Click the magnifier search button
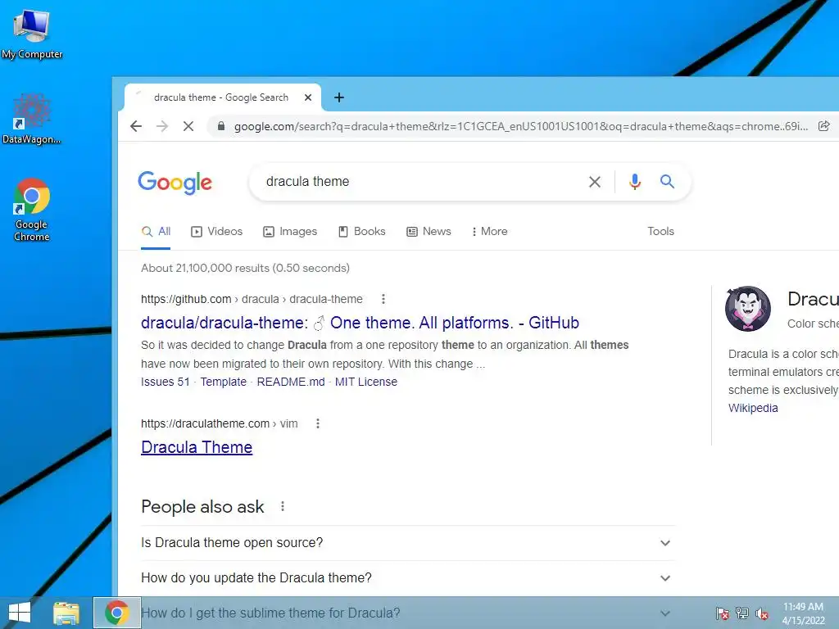Image resolution: width=839 pixels, height=629 pixels. (x=667, y=181)
